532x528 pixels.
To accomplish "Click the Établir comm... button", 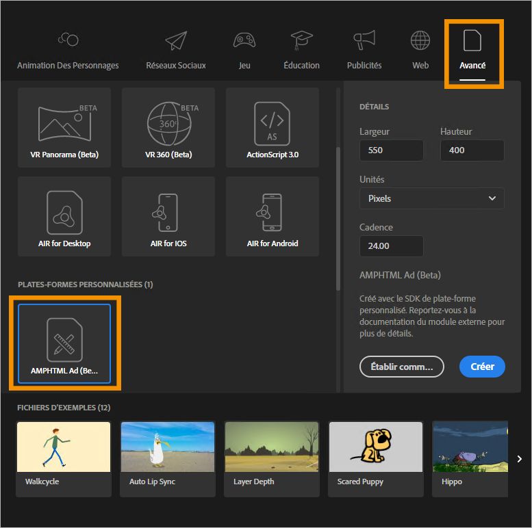I will pos(402,367).
